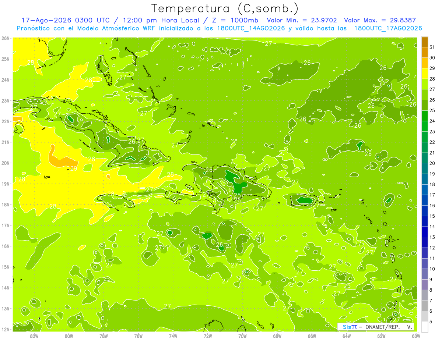Click the legend value label 11

[432, 258]
